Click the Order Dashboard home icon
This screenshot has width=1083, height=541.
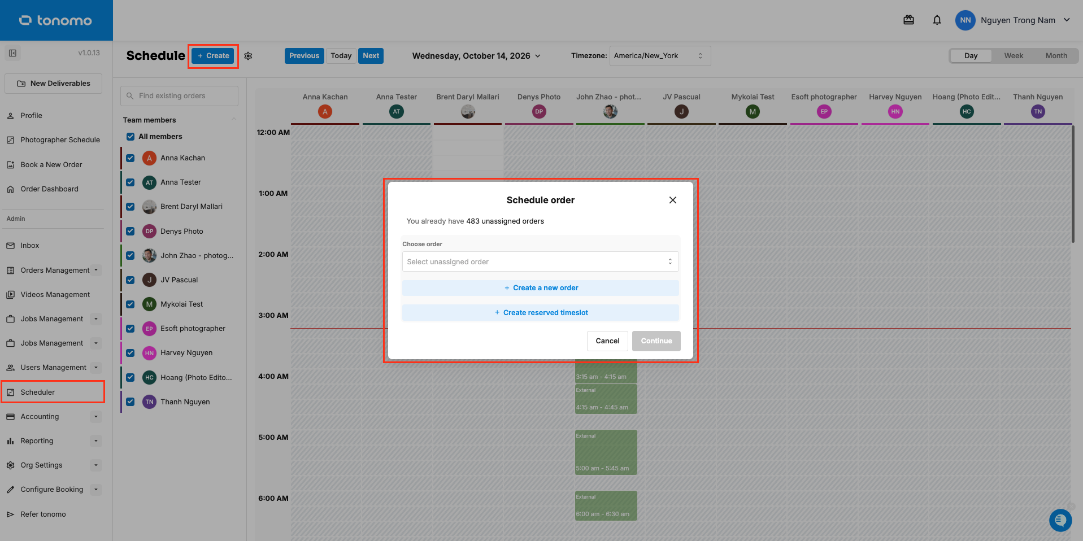[x=10, y=189]
